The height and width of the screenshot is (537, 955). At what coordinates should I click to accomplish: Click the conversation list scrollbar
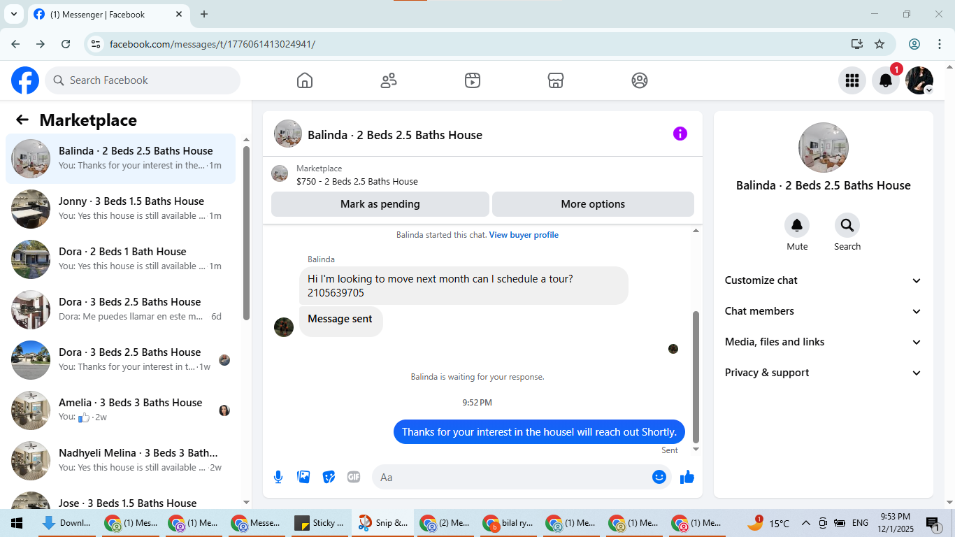[x=246, y=232]
